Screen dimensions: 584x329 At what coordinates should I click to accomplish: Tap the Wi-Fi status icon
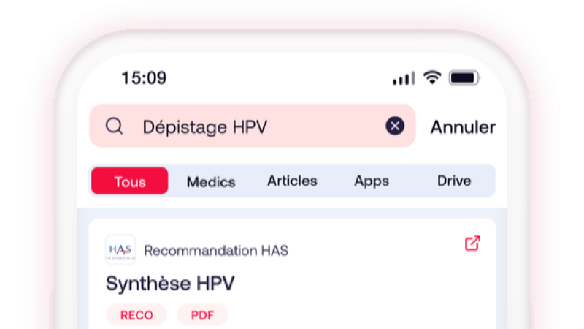[x=433, y=77]
